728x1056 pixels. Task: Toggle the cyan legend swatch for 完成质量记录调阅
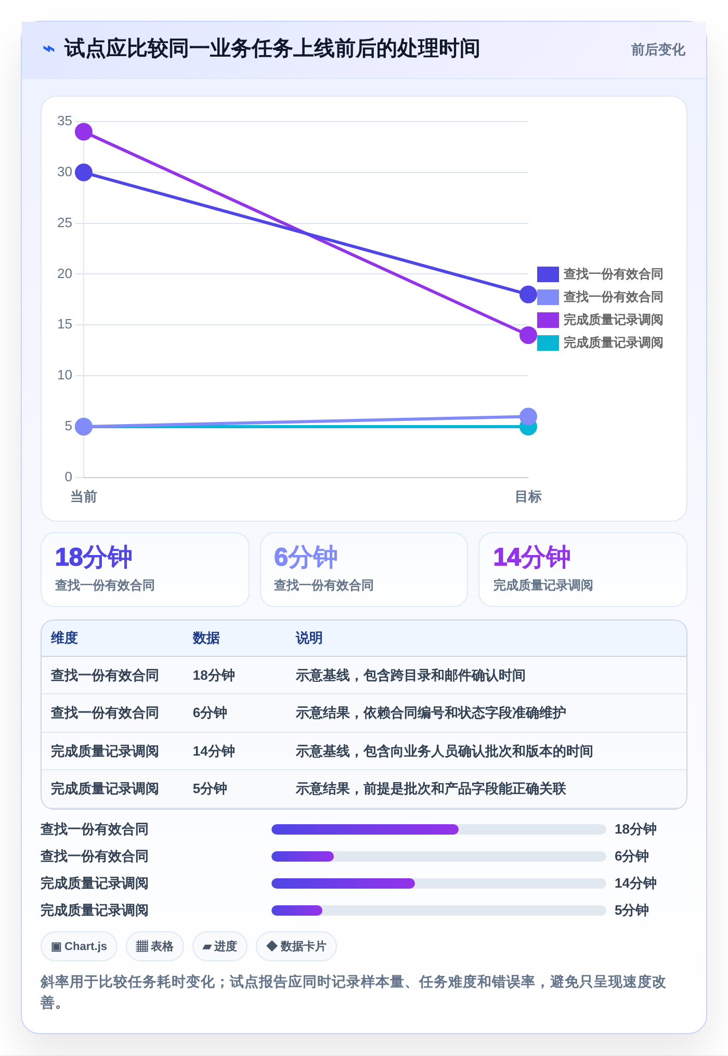pyautogui.click(x=548, y=342)
